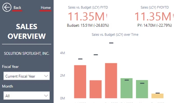The height and width of the screenshot is (103, 177).
Task: Click the Back link
Action: coord(17,8)
